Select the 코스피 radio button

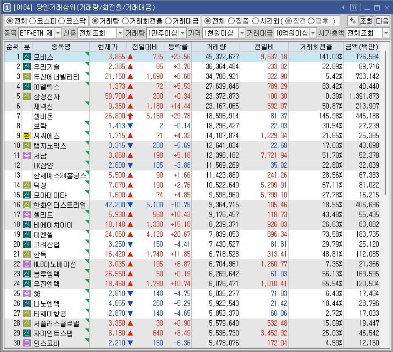coord(32,21)
